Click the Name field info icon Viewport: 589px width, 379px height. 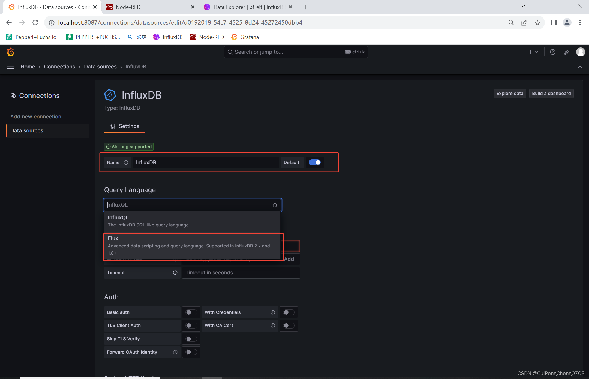pyautogui.click(x=126, y=162)
